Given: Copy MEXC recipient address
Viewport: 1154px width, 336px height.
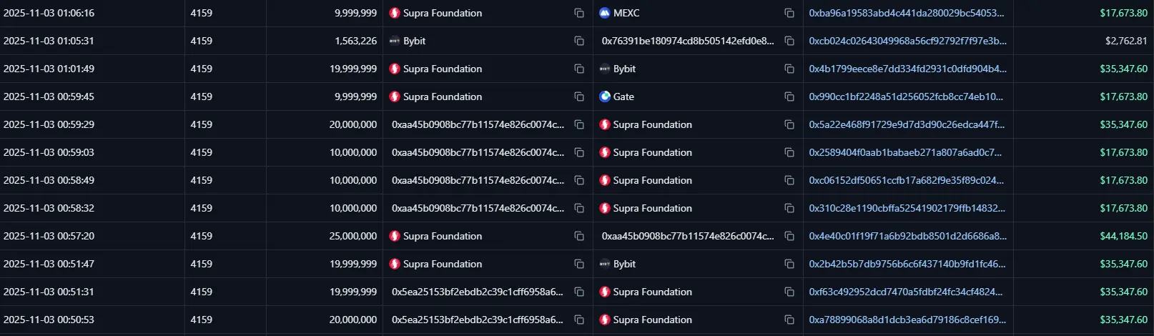Looking at the screenshot, I should 789,13.
